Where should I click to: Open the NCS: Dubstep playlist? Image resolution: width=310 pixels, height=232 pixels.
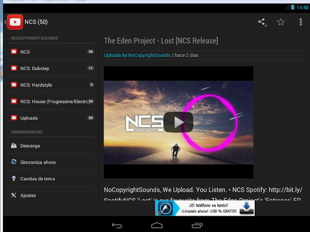51,68
